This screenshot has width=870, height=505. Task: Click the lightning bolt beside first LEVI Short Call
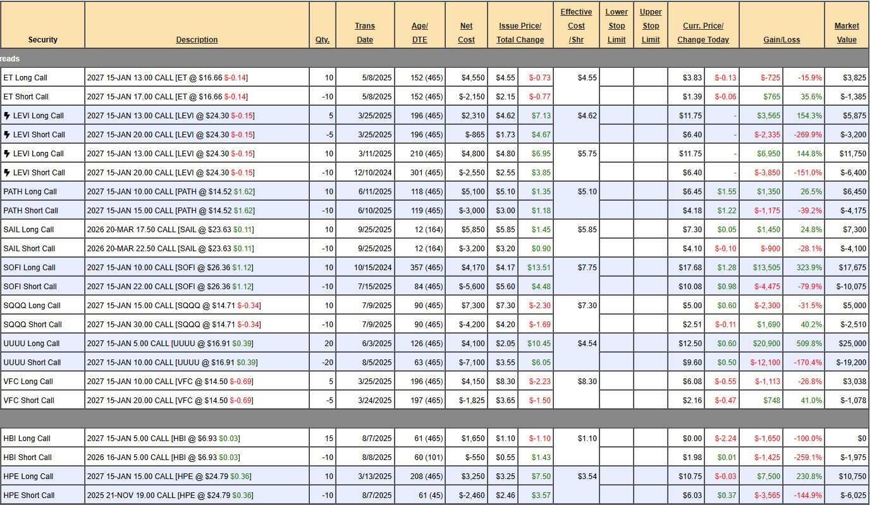pos(7,135)
